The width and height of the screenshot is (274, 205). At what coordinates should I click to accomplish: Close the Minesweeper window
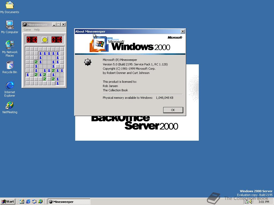point(63,25)
